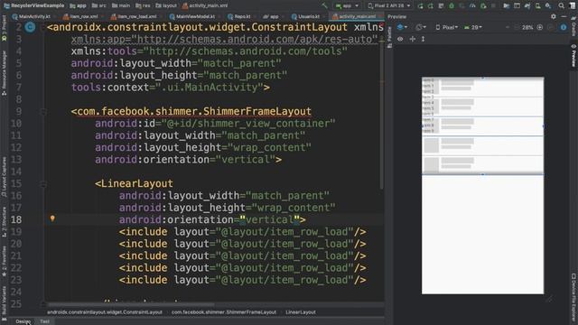The width and height of the screenshot is (578, 325).
Task: Hide the Preview panel with minimize icon
Action: [x=564, y=16]
